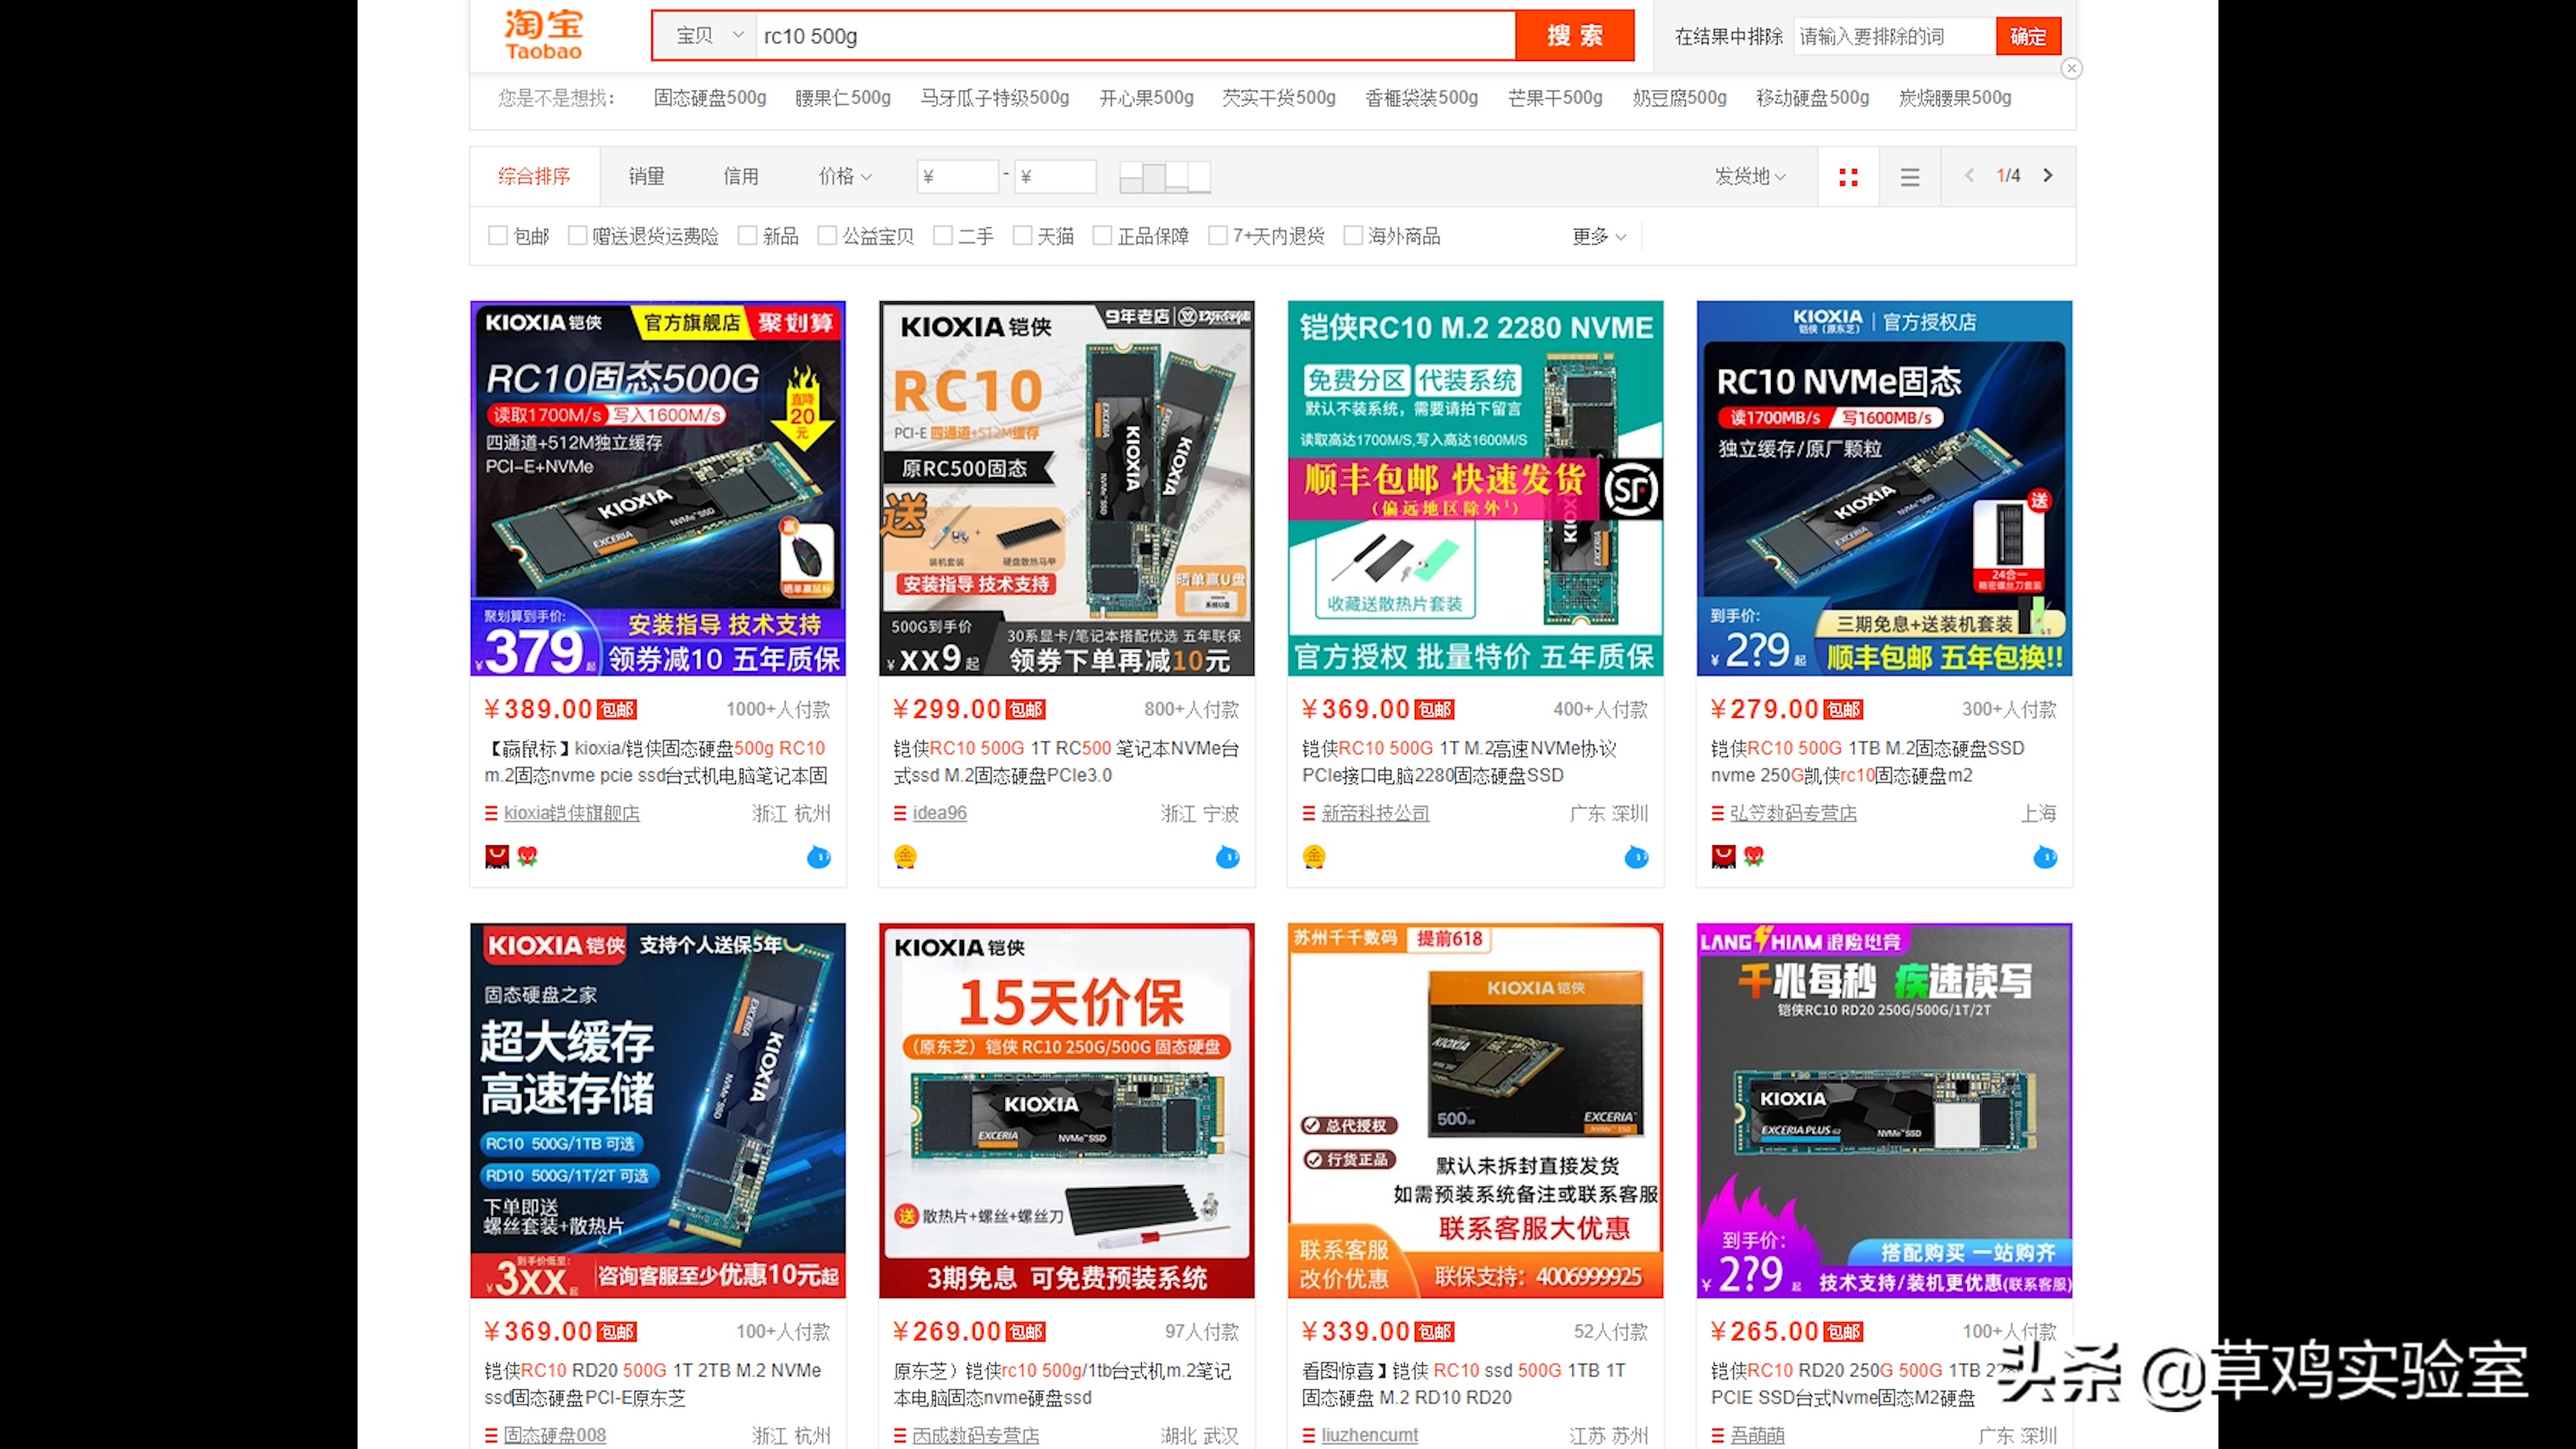This screenshot has height=1449, width=2576.
Task: Open shop link kioxia铠侠旗舰店
Action: (571, 814)
